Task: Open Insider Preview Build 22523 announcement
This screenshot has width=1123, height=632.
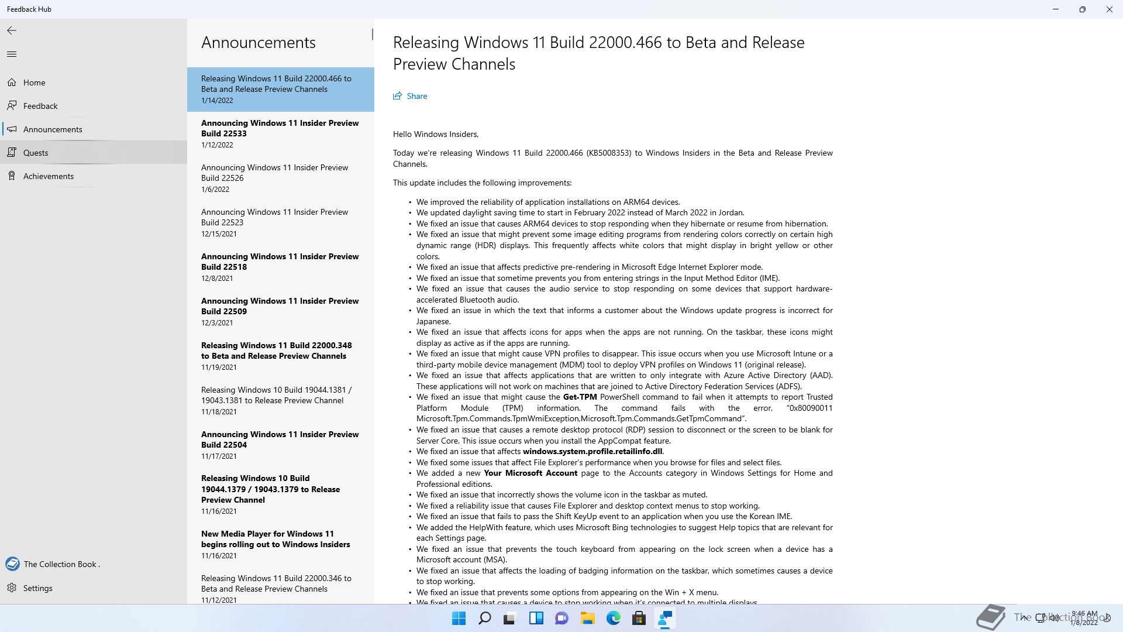Action: coord(281,223)
